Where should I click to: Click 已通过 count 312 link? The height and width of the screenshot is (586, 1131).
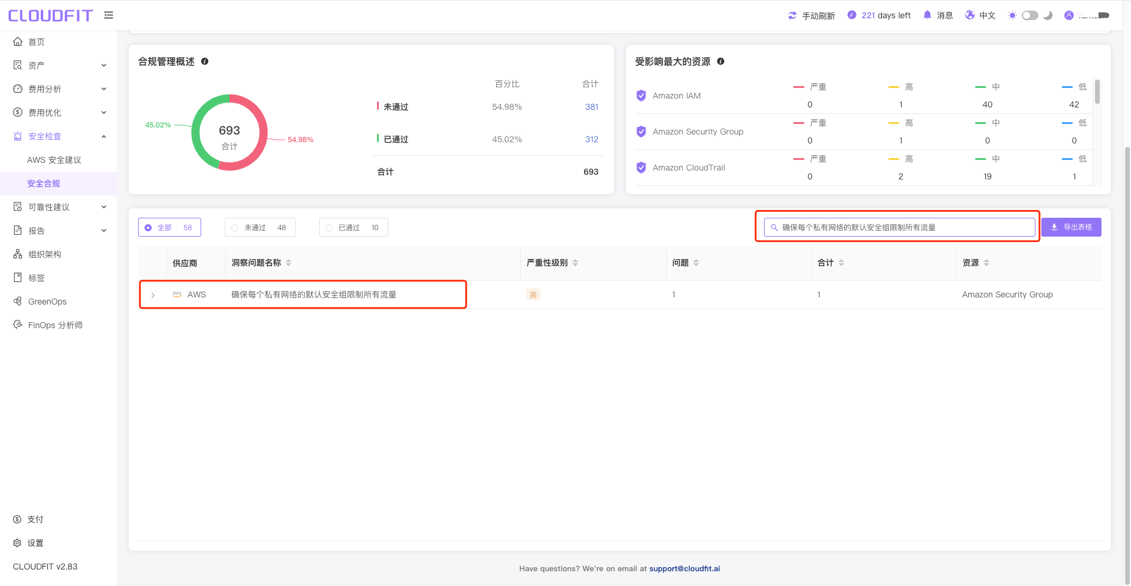tap(592, 139)
